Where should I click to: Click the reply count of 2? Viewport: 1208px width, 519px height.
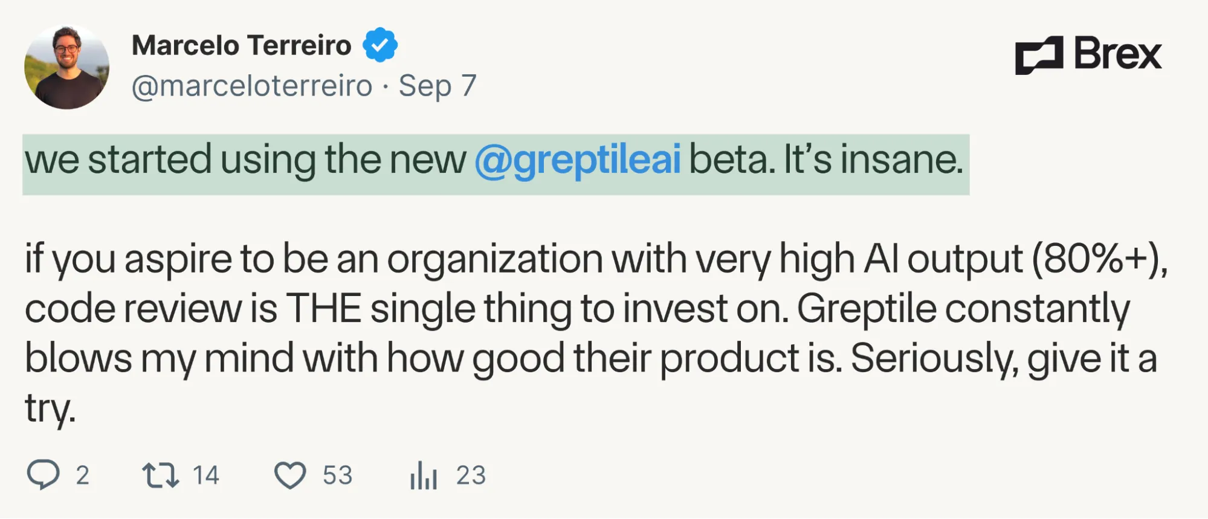pos(83,475)
